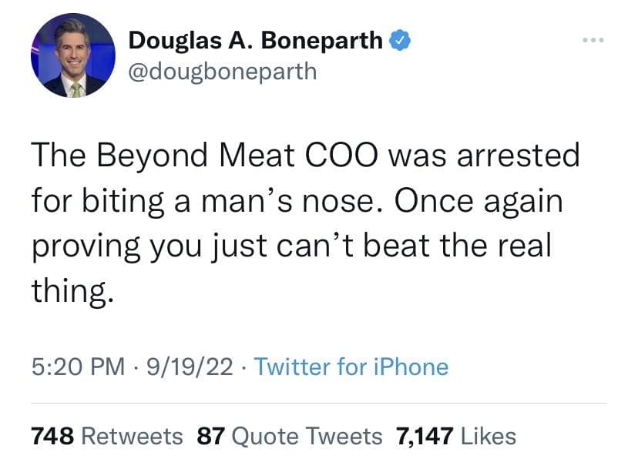Click the number 7,147 in stats

point(424,436)
